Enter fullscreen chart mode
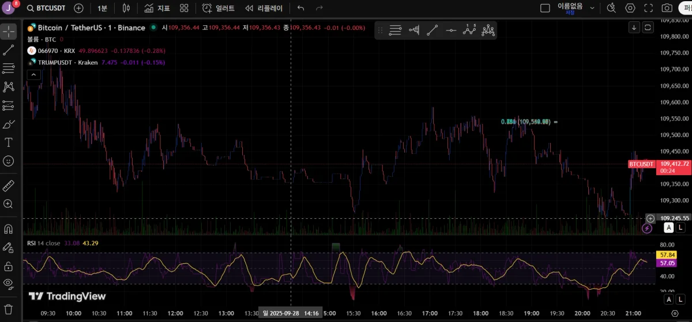692x322 pixels. 649,8
